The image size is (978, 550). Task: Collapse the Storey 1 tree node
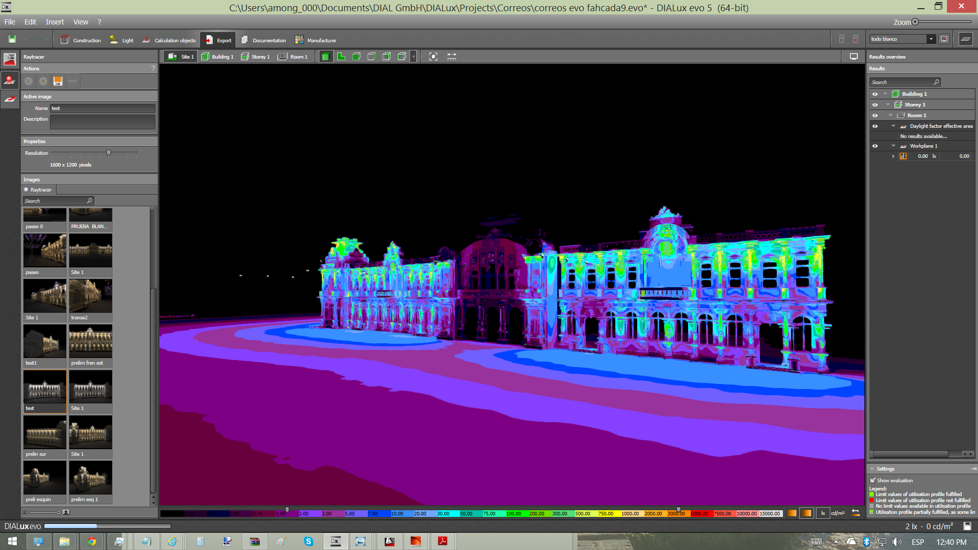click(888, 105)
